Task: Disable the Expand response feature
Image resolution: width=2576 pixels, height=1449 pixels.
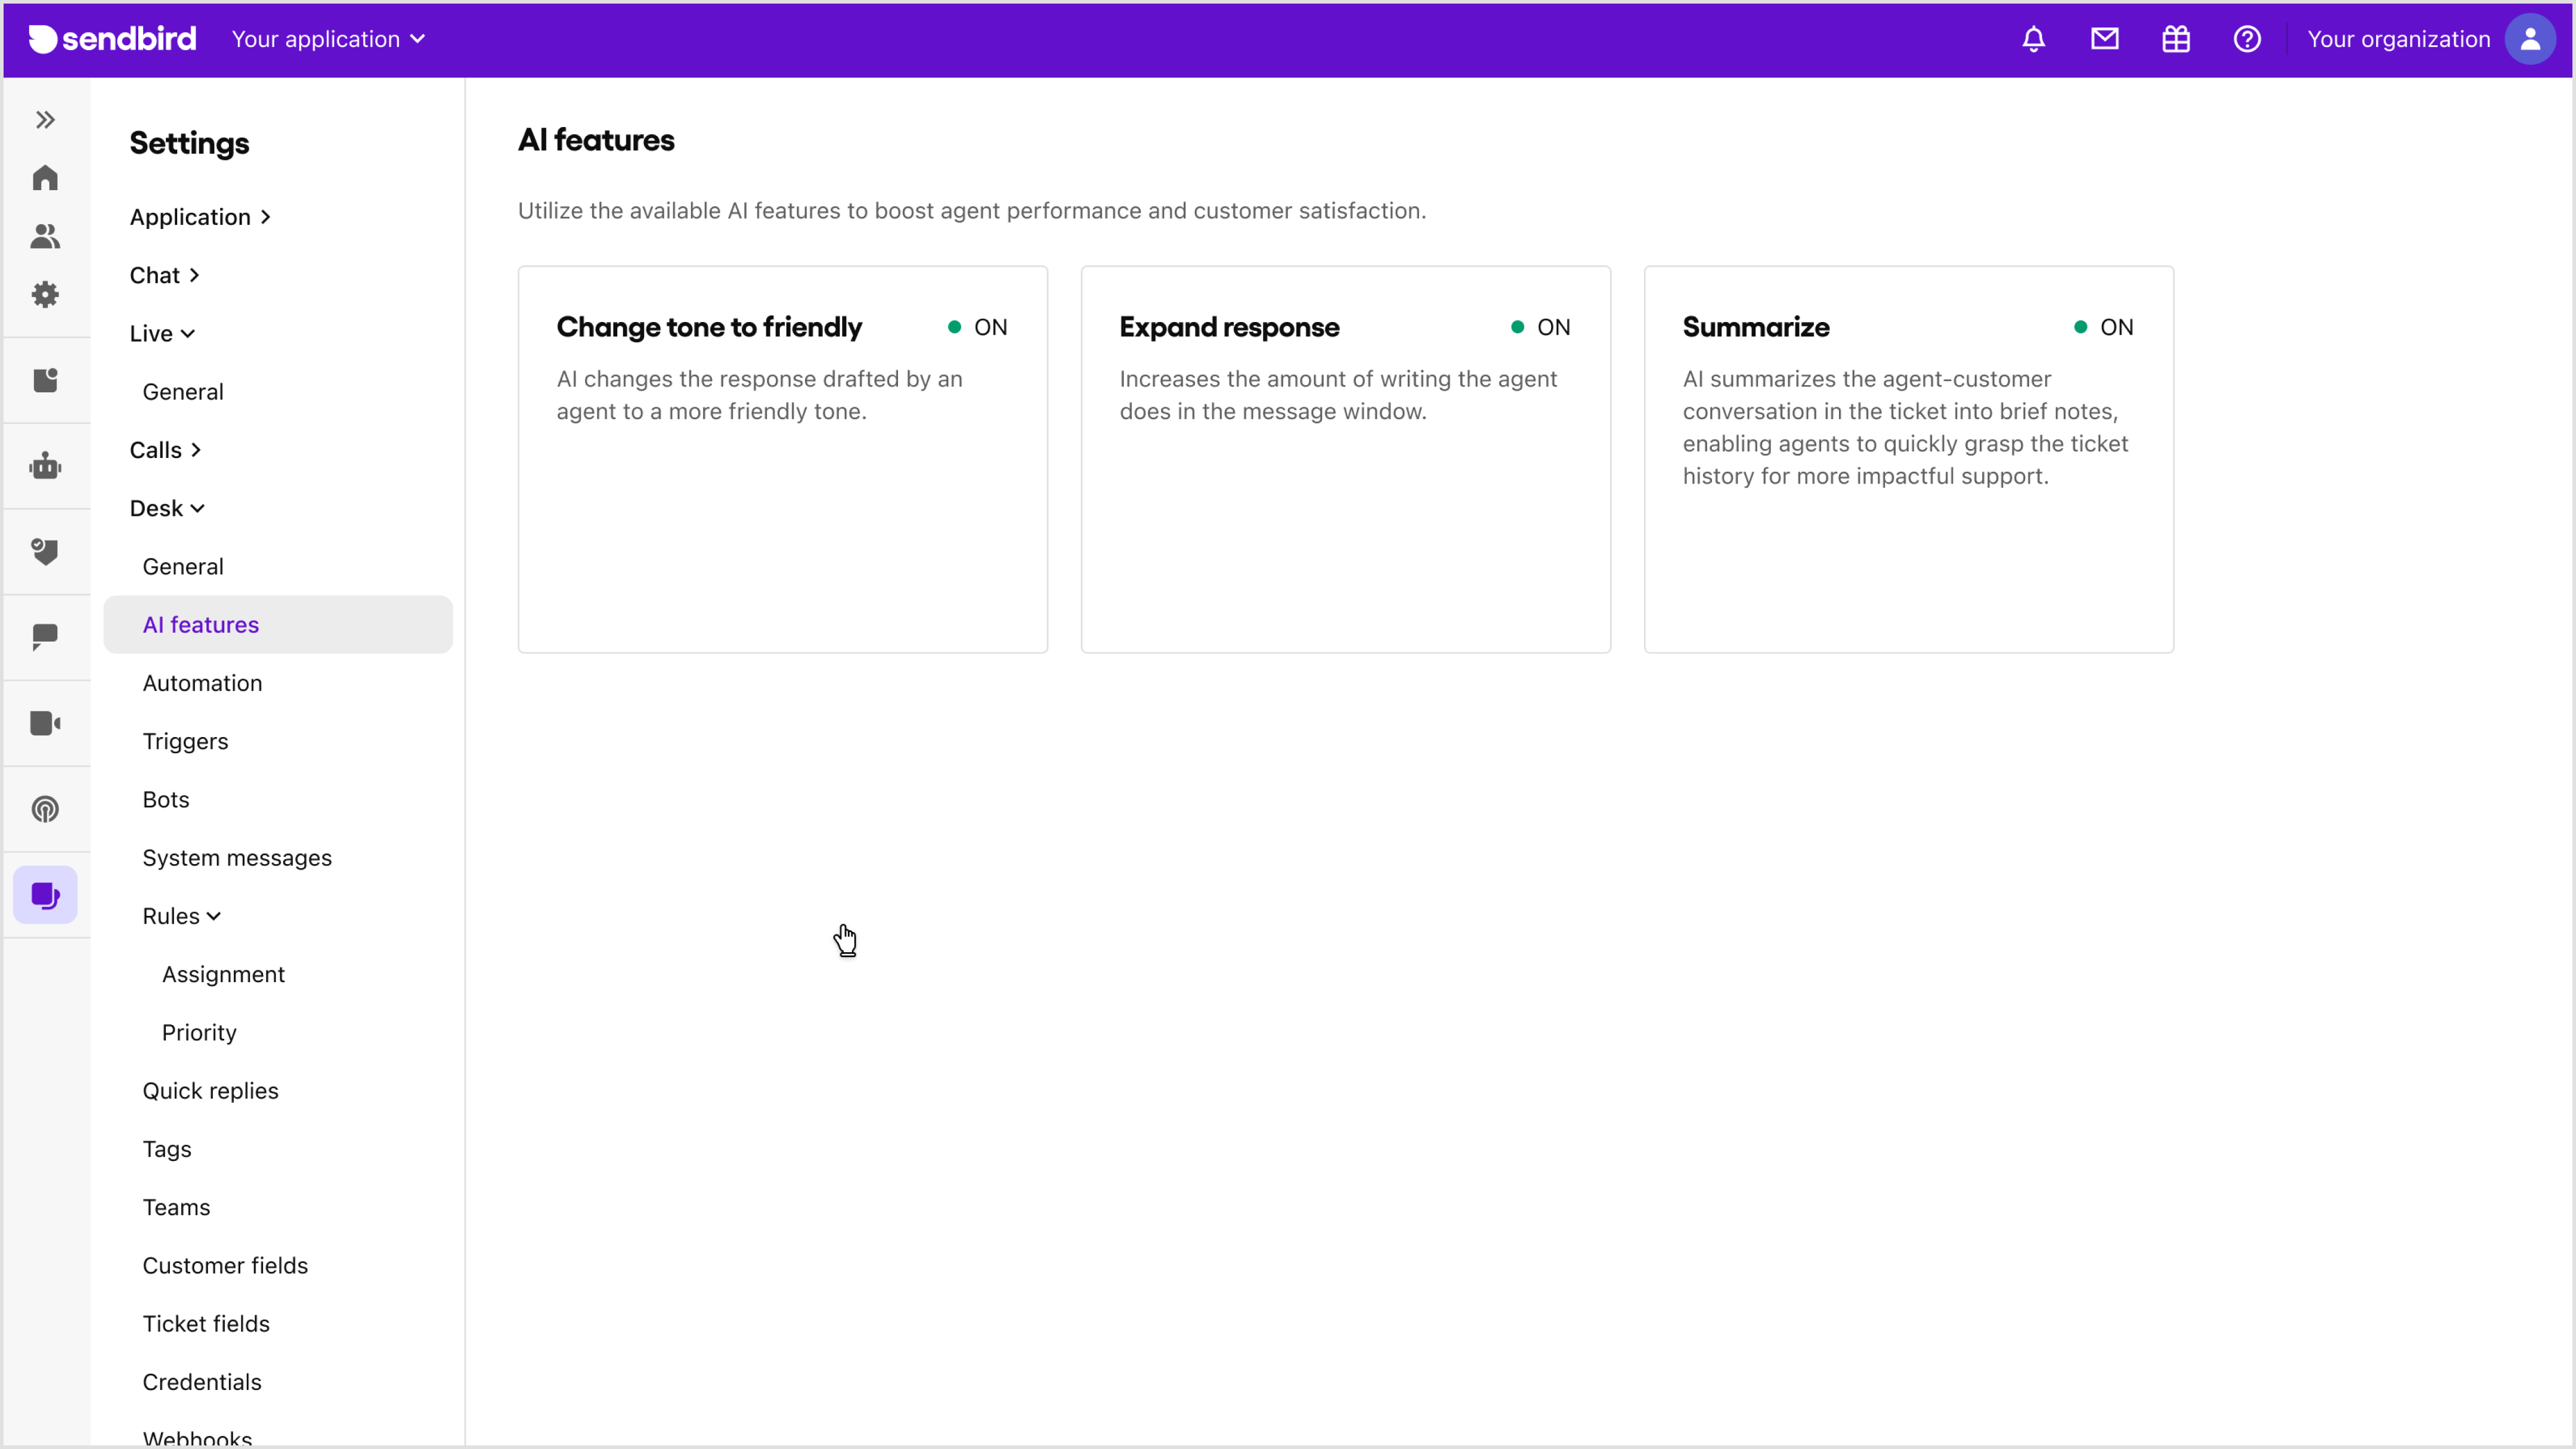Action: pyautogui.click(x=1540, y=327)
